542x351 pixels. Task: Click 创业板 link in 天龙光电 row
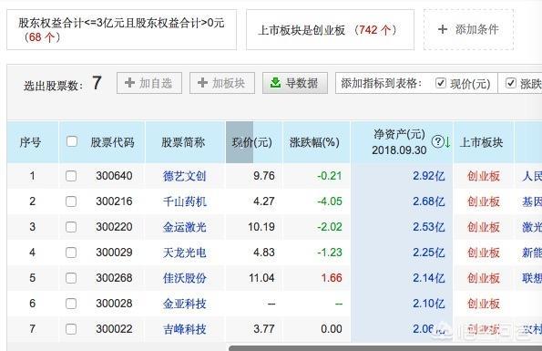(484, 253)
